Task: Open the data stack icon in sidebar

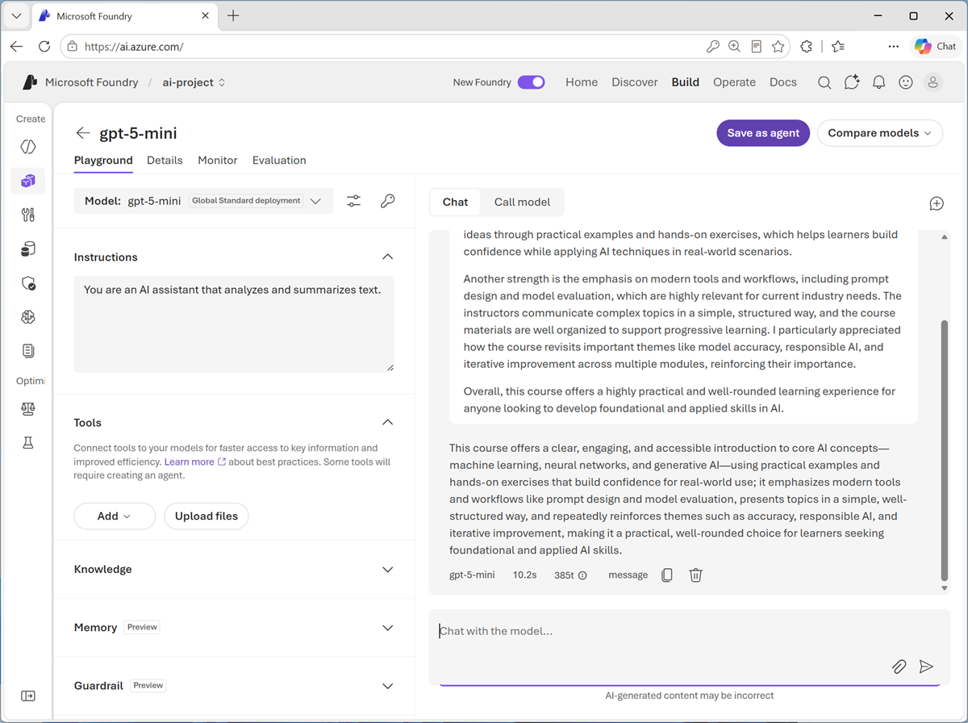Action: pos(28,249)
